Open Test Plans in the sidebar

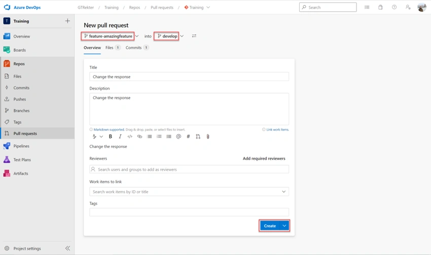point(22,159)
